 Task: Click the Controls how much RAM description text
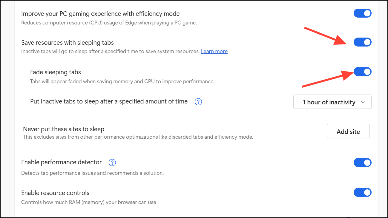(89, 202)
